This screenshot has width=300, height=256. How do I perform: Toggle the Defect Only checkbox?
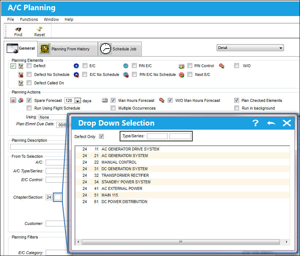[x=101, y=137]
